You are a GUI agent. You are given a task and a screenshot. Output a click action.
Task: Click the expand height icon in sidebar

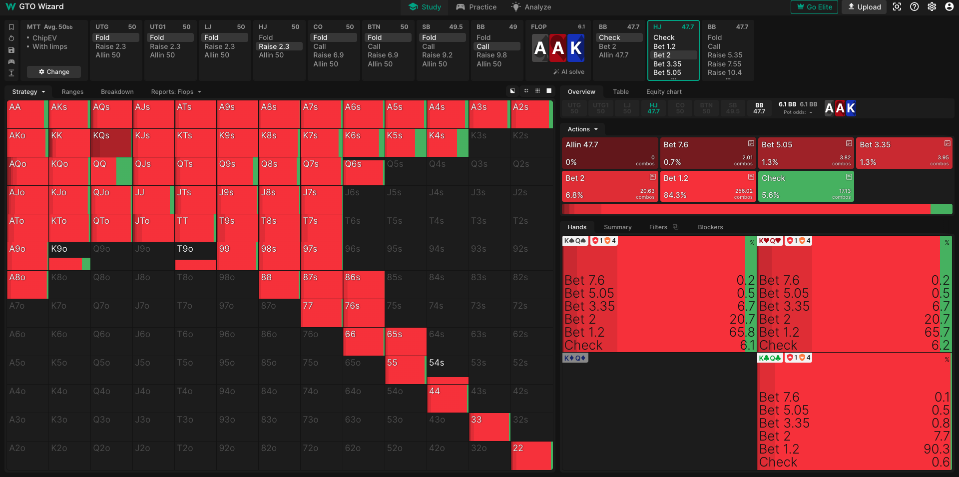click(x=11, y=73)
